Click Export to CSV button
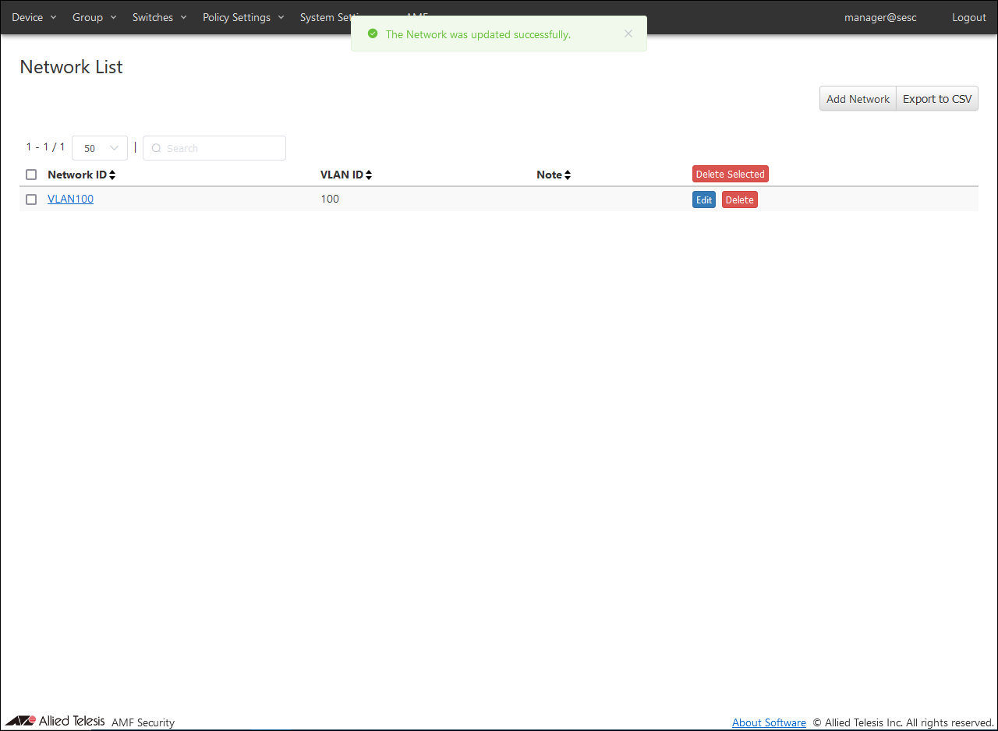Screen dimensions: 998x731 click(x=937, y=99)
